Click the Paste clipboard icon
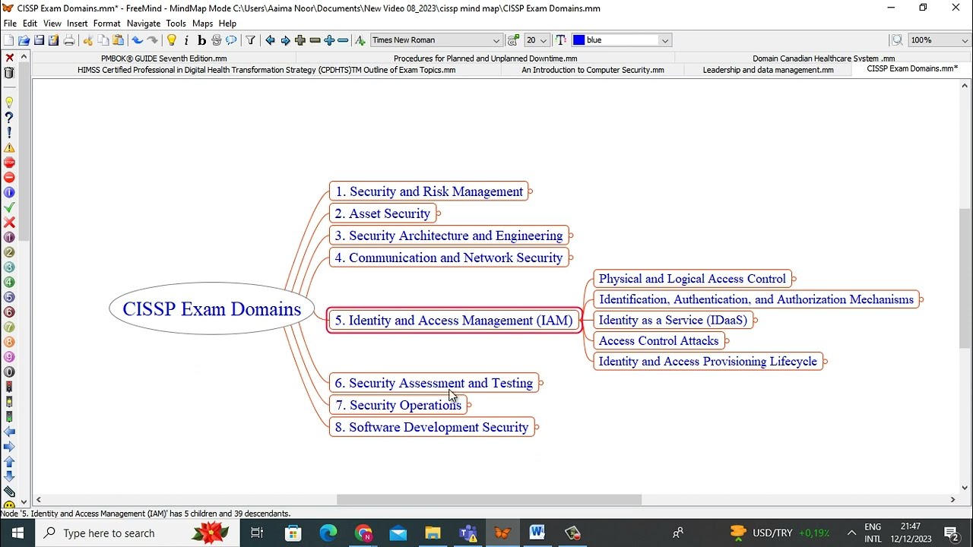 (118, 40)
